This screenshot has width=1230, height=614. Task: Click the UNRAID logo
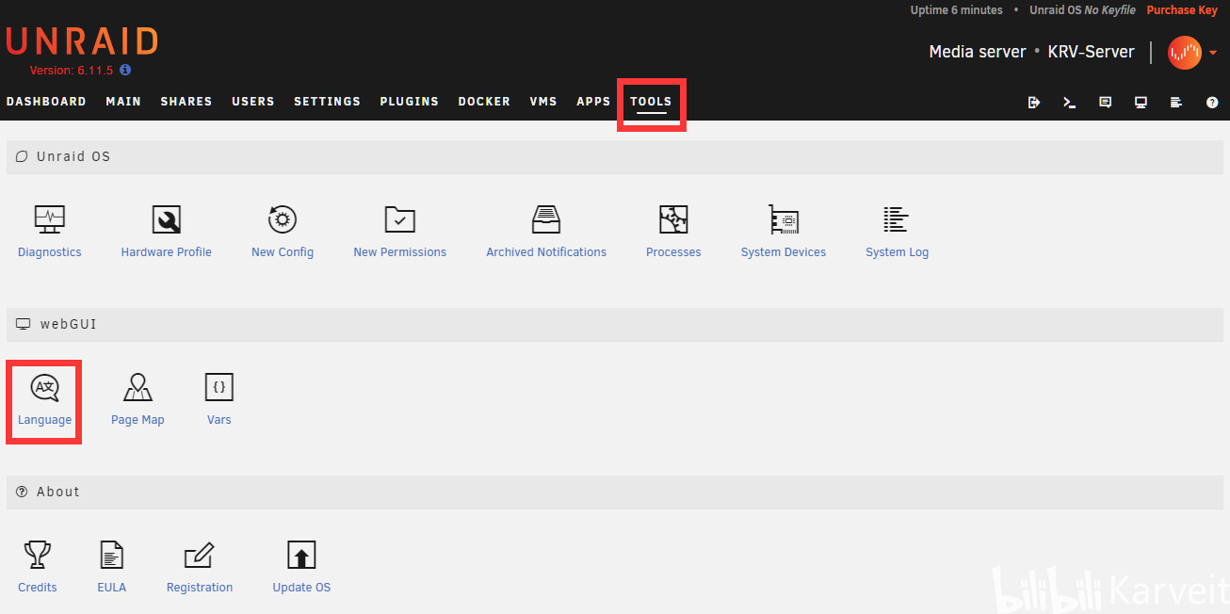click(x=82, y=41)
